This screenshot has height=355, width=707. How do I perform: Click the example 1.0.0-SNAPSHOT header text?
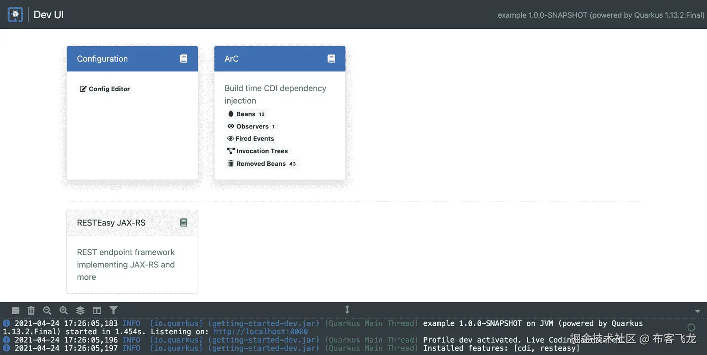click(601, 15)
